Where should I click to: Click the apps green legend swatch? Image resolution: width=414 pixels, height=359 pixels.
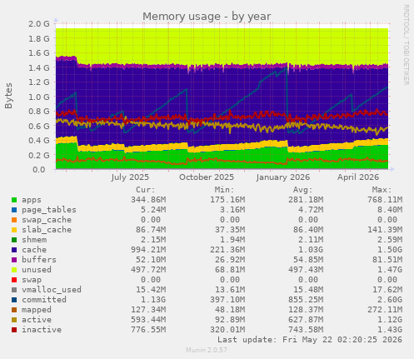click(x=14, y=200)
